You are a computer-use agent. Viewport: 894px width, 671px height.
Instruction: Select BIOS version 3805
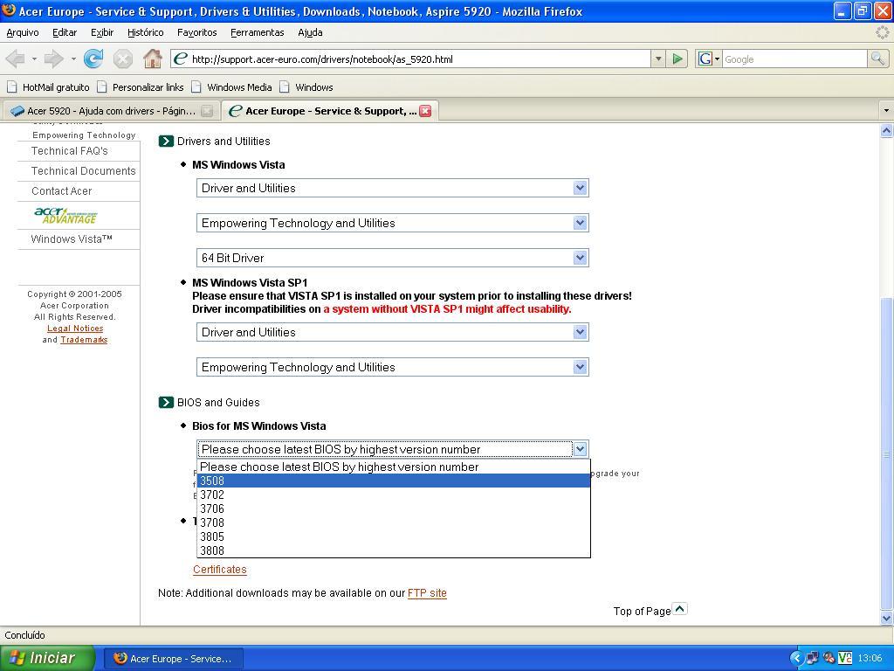pyautogui.click(x=394, y=536)
